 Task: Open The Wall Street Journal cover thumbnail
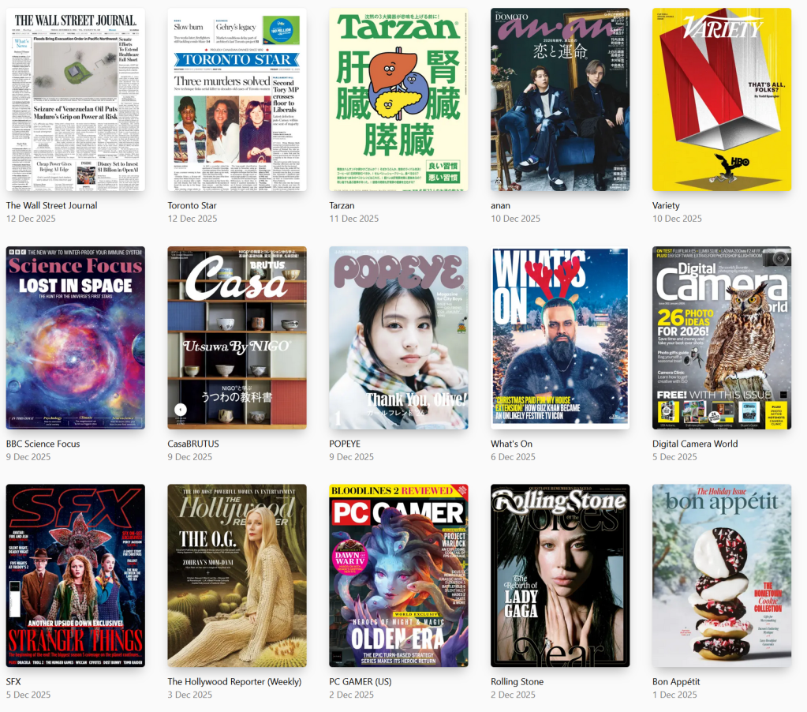click(x=75, y=99)
